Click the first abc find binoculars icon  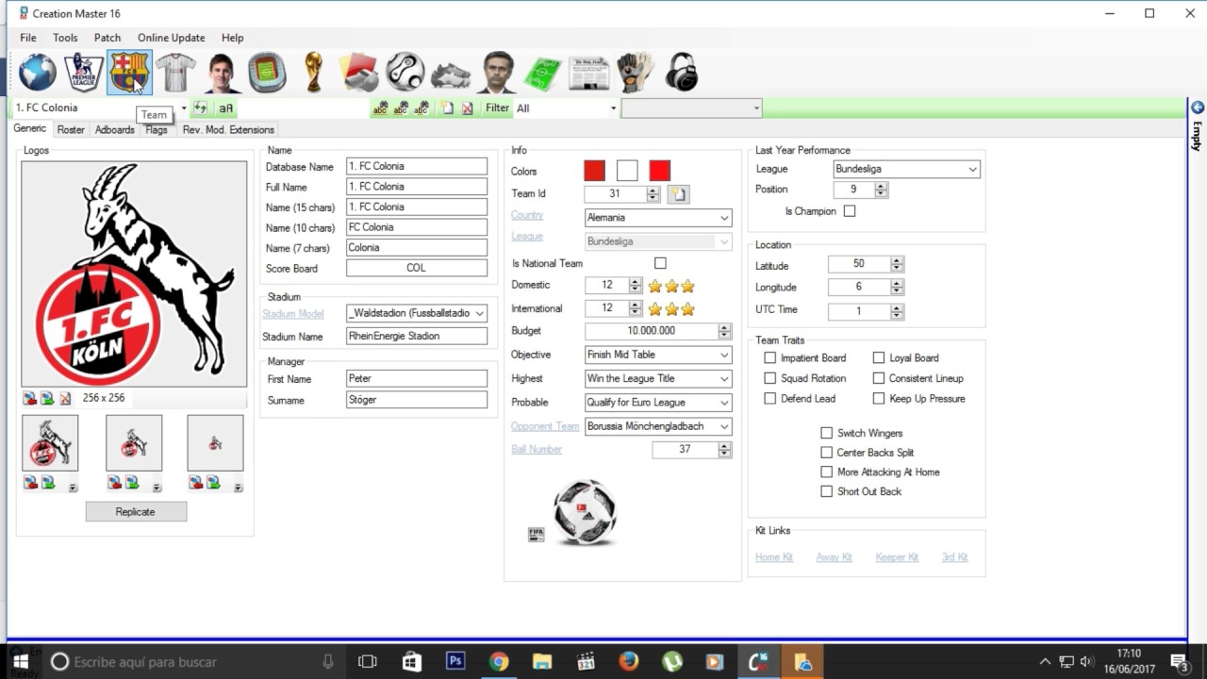380,108
